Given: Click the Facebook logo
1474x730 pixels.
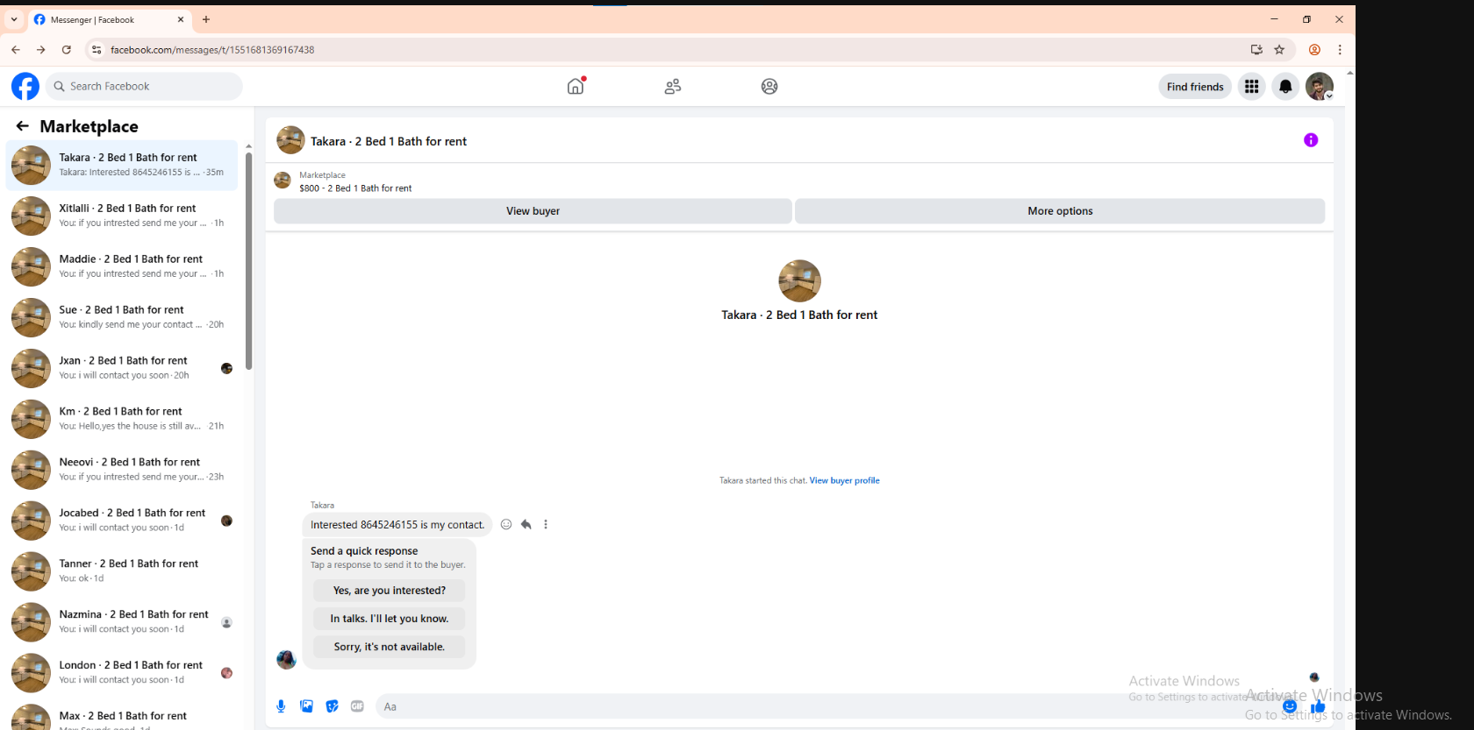Looking at the screenshot, I should (25, 86).
